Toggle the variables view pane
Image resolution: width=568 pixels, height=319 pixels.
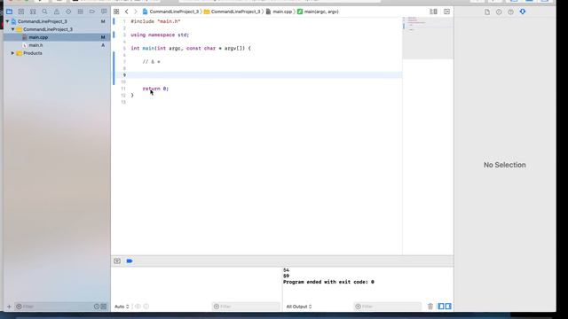point(441,307)
